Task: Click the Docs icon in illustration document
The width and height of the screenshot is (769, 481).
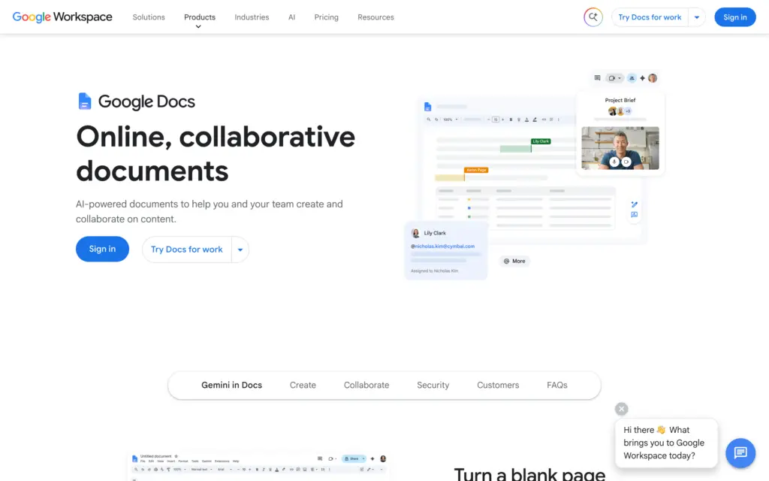Action: click(427, 107)
